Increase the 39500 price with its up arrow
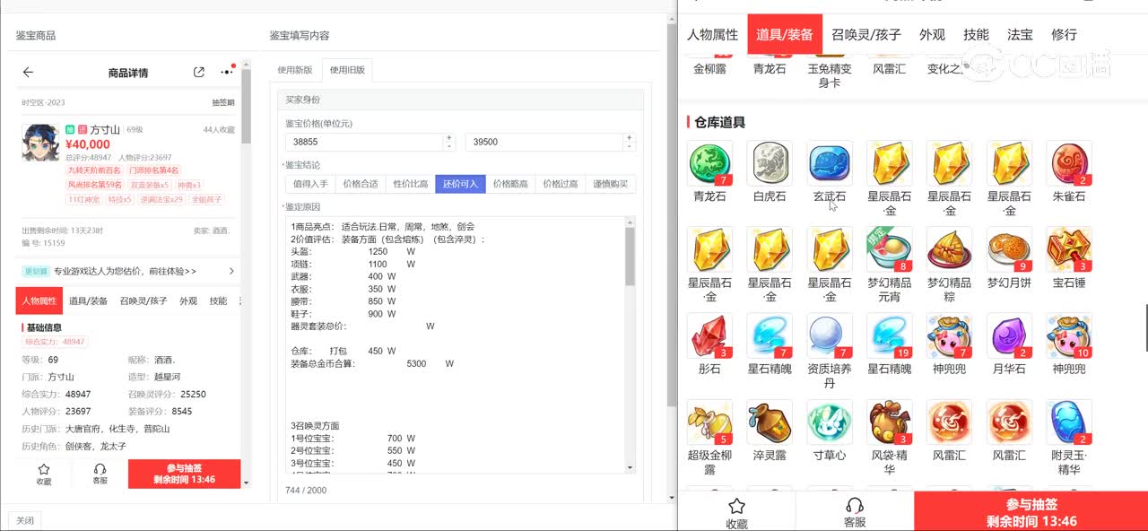Screen dimensions: 1148x531 tap(630, 137)
